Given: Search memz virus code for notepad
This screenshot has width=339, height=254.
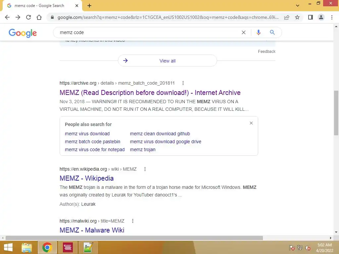Looking at the screenshot, I should tap(95, 149).
